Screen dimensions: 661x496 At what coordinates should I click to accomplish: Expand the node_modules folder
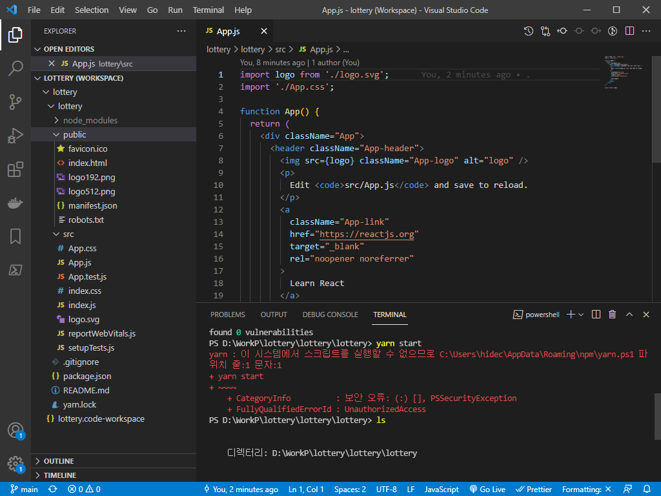click(56, 120)
